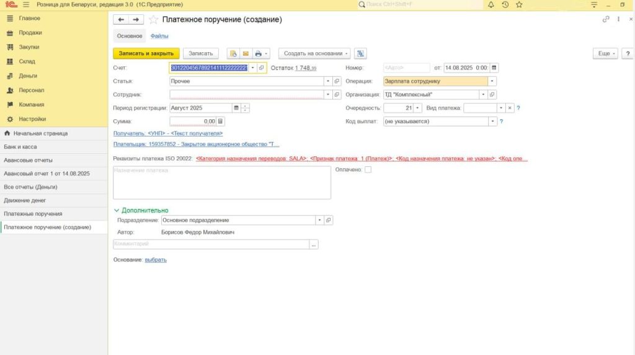
Task: Open the history clock icon
Action: pos(505,5)
